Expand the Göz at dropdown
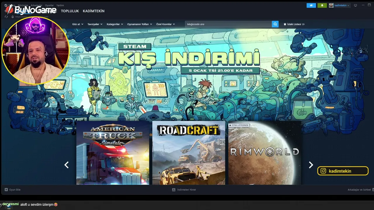Viewport: 374px width, 210px height. [x=78, y=24]
